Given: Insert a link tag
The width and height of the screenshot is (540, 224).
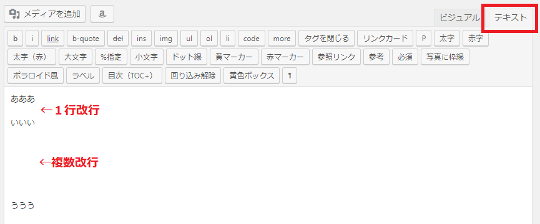Looking at the screenshot, I should pos(52,39).
